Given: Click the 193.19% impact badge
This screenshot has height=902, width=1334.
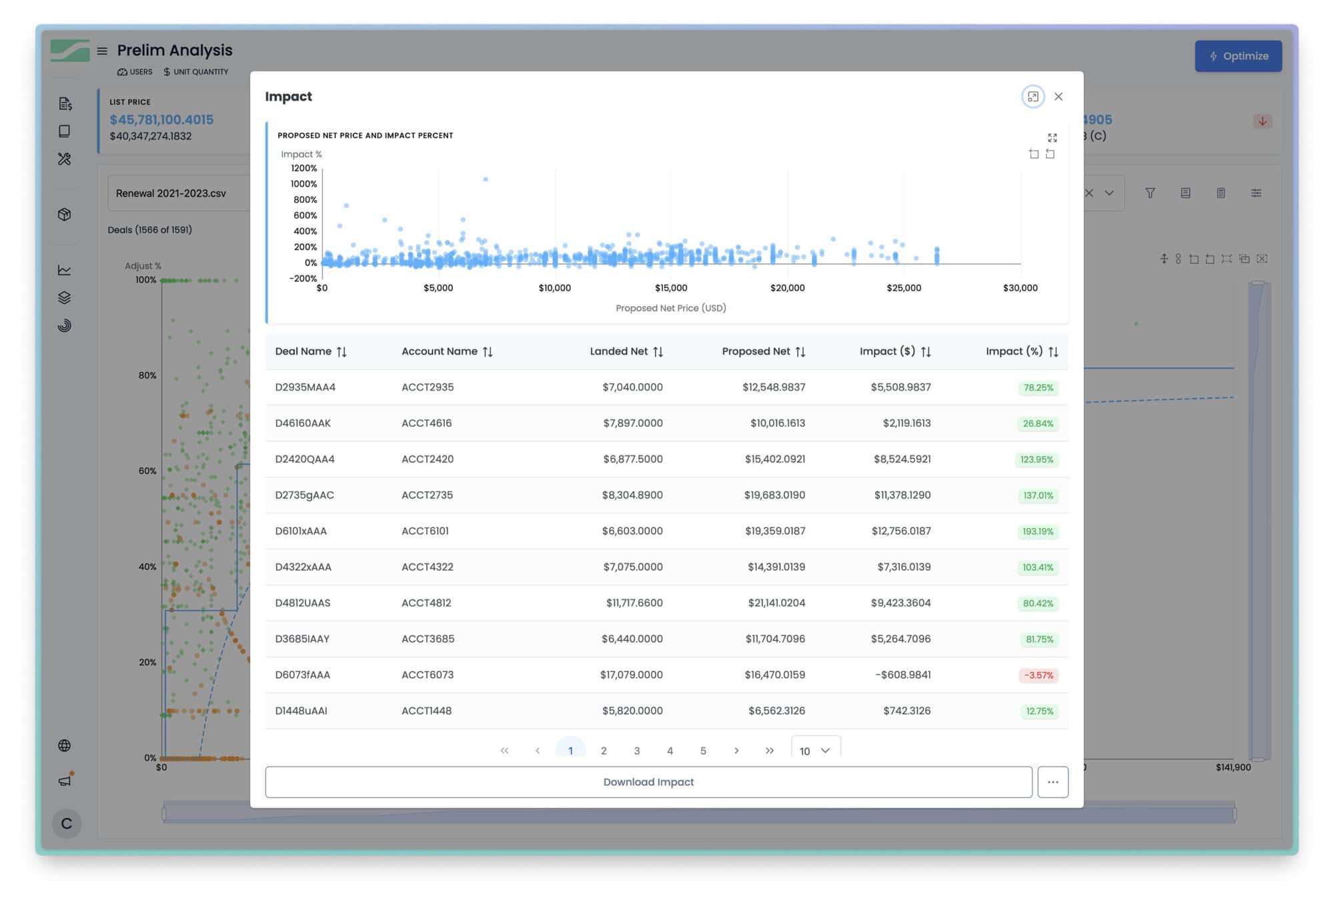Looking at the screenshot, I should click(1038, 531).
